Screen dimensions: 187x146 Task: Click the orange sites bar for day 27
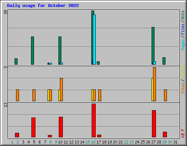[x=154, y=84]
